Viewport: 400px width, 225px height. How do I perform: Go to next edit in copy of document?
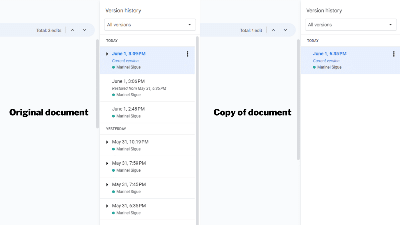285,30
